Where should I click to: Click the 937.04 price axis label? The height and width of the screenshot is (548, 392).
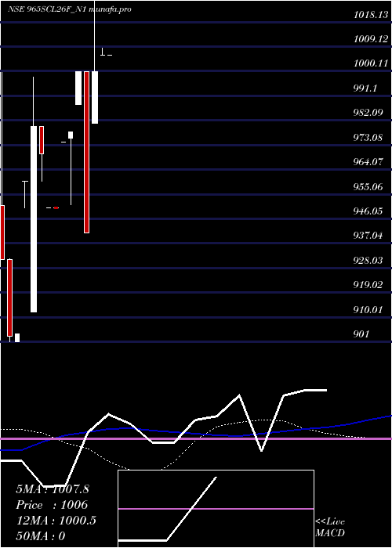368,236
